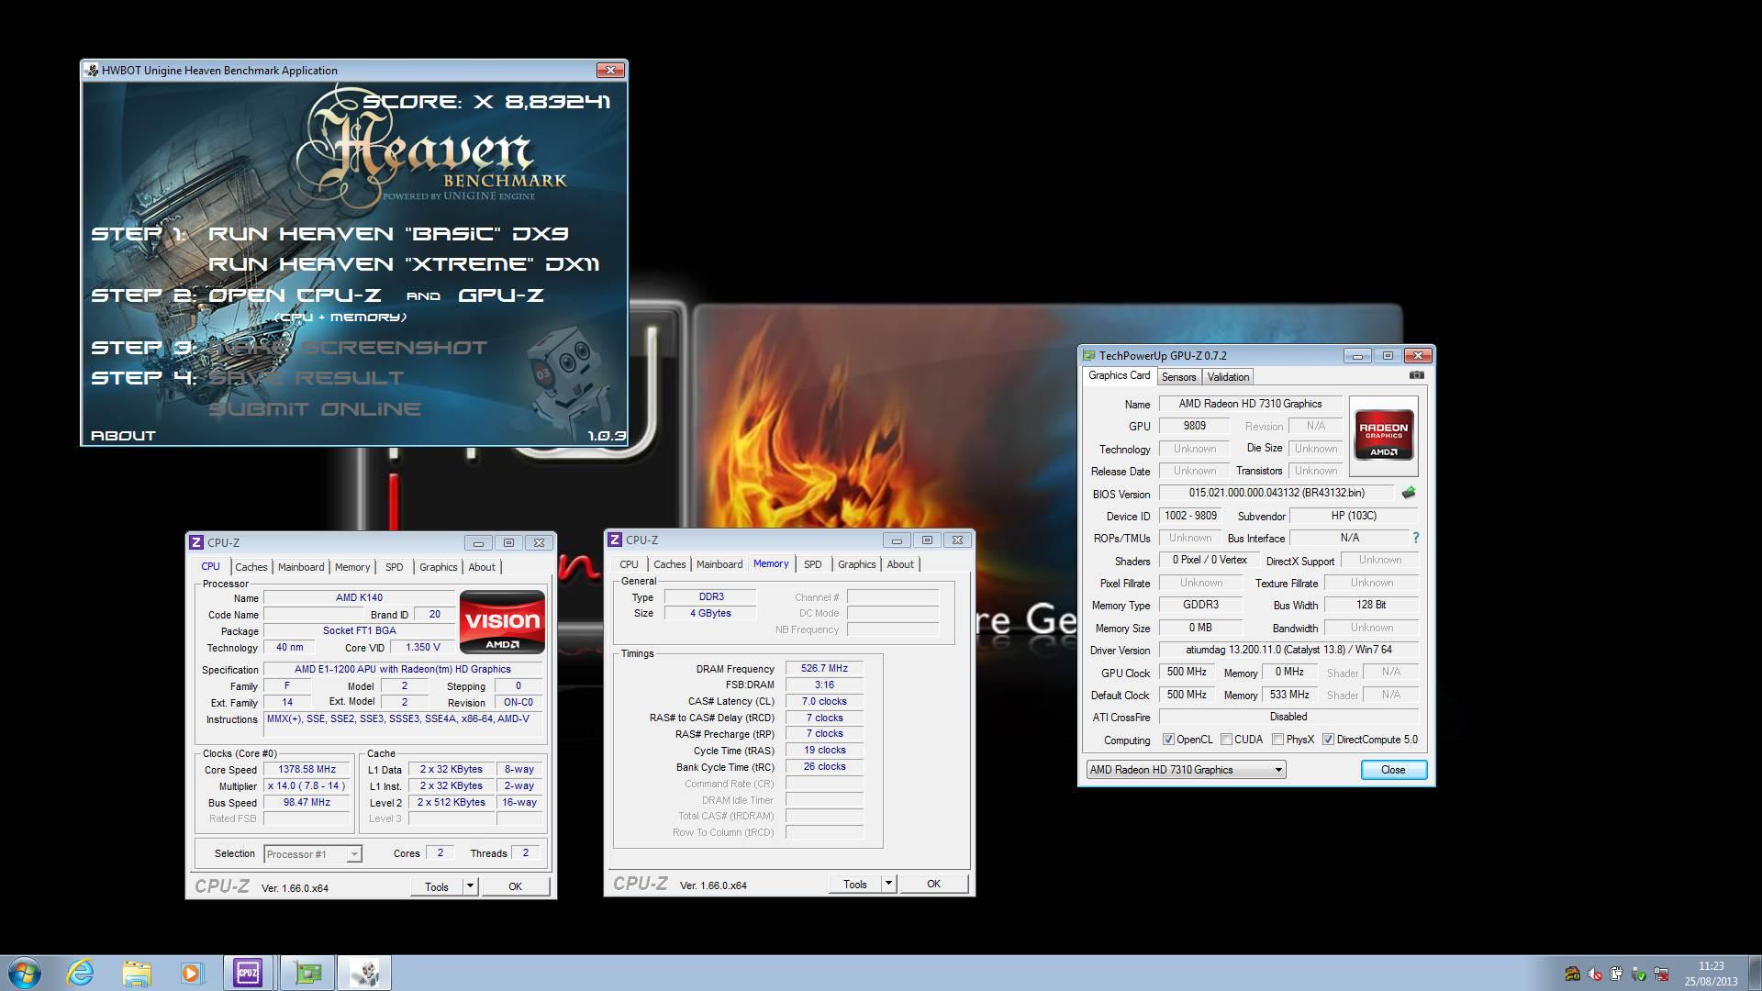Open Mainboard tab in CPU-Z processor window

tap(301, 567)
